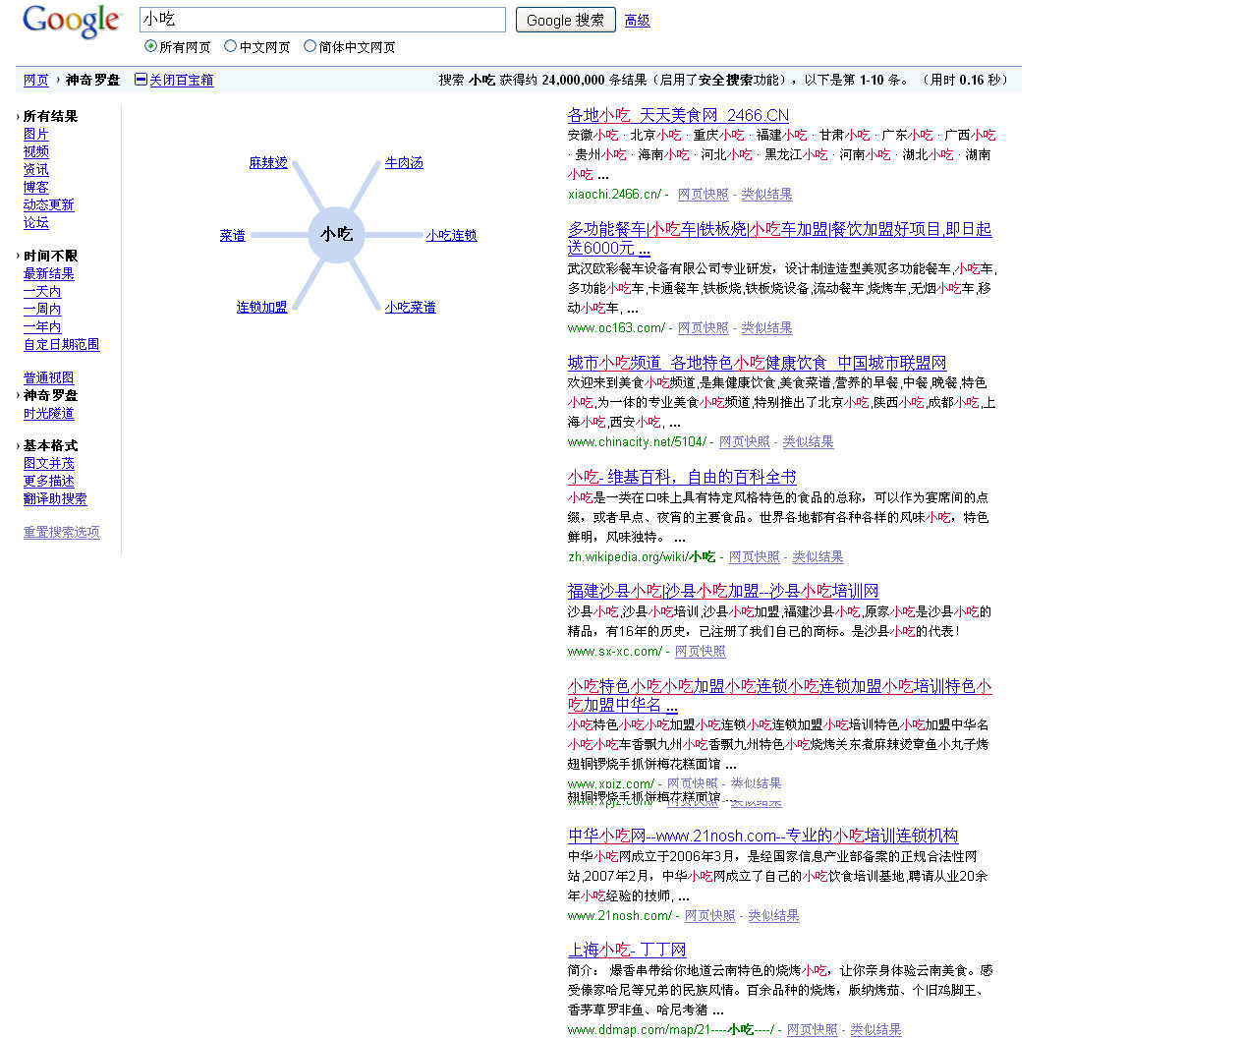Select 翻译助搜索 option
The width and height of the screenshot is (1241, 1039).
pyautogui.click(x=55, y=499)
